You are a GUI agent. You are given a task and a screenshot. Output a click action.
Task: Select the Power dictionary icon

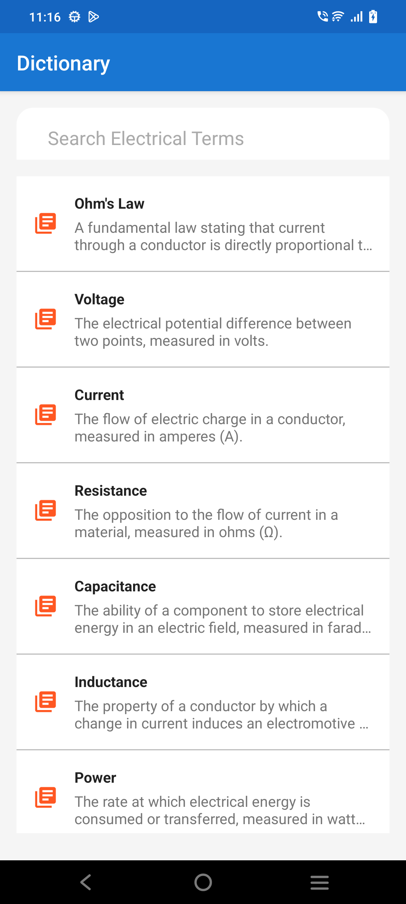[x=45, y=797]
